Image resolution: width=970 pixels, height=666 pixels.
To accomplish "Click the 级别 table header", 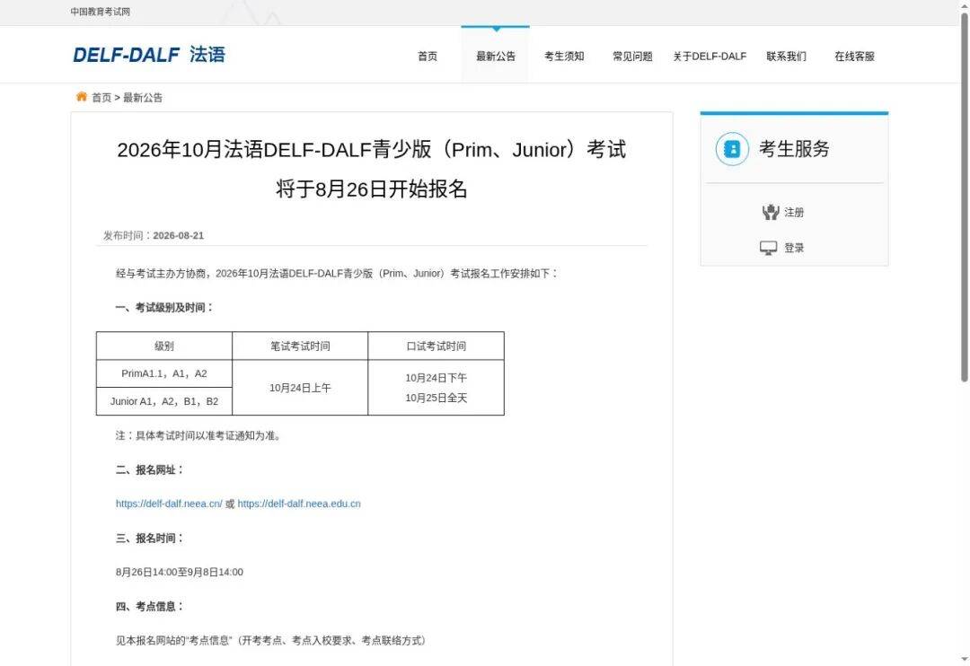I will [x=164, y=346].
